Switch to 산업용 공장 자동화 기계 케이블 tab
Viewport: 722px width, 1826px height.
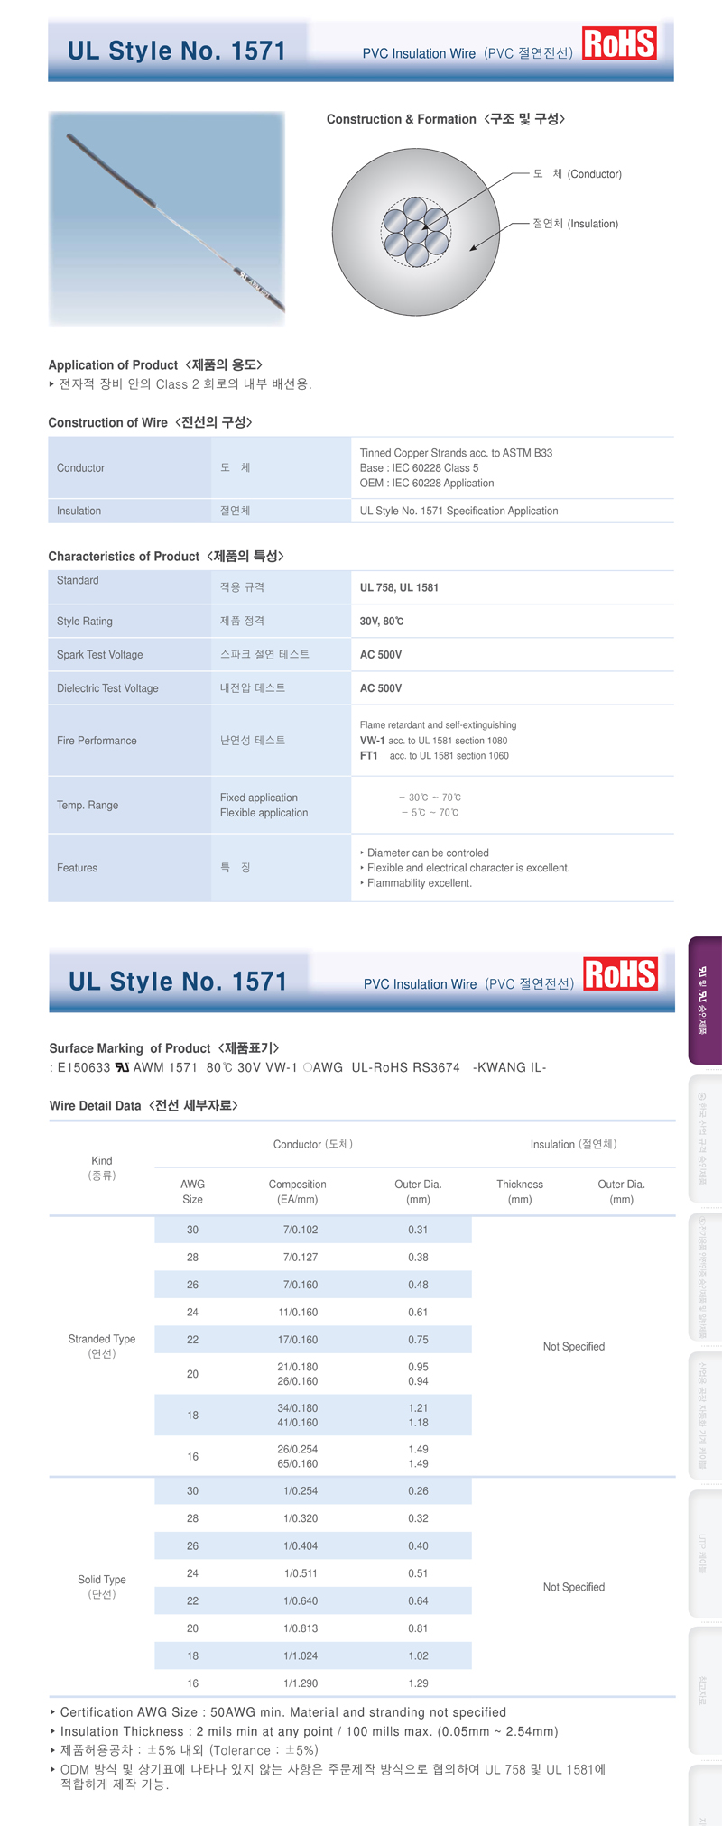click(705, 1416)
